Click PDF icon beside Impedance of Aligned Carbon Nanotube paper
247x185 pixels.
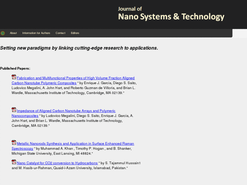click(14, 110)
